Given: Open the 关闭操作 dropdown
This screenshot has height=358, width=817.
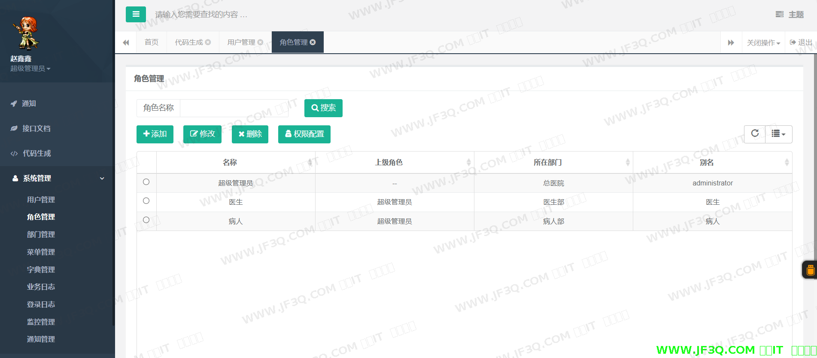Looking at the screenshot, I should click(x=763, y=42).
